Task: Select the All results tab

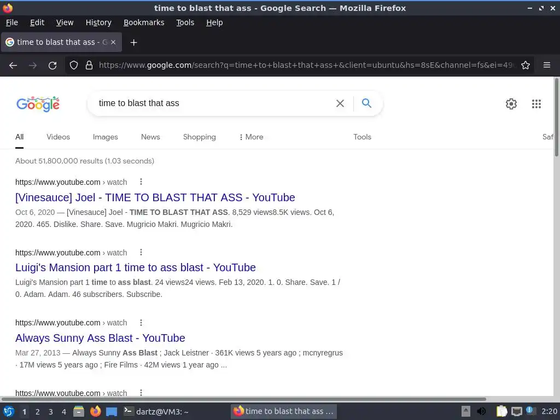Action: [19, 137]
